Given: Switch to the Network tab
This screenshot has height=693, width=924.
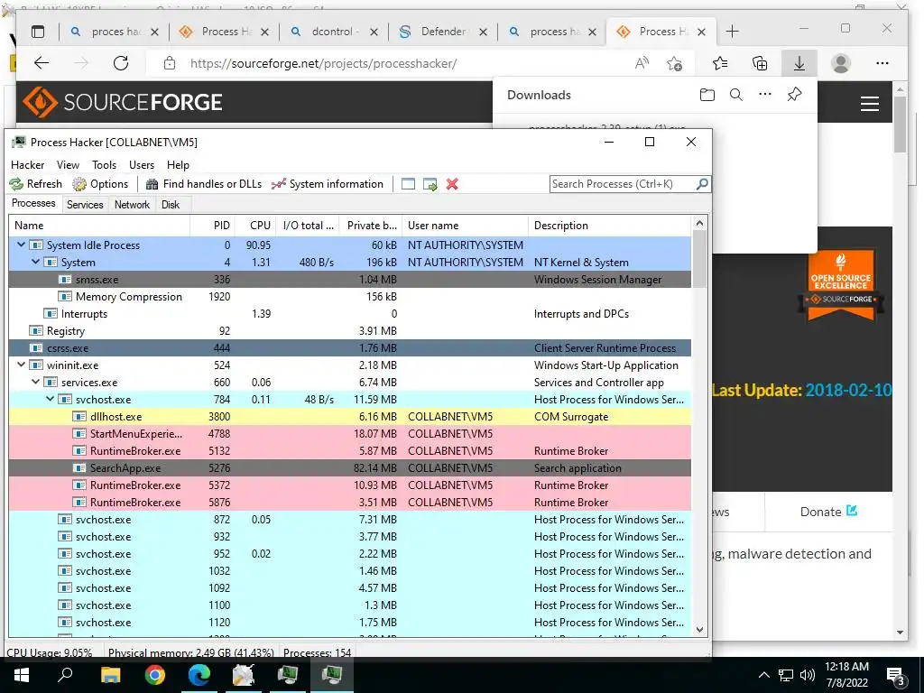Looking at the screenshot, I should point(132,205).
